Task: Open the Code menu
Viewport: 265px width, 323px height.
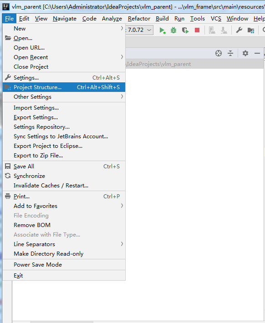Action: point(89,19)
